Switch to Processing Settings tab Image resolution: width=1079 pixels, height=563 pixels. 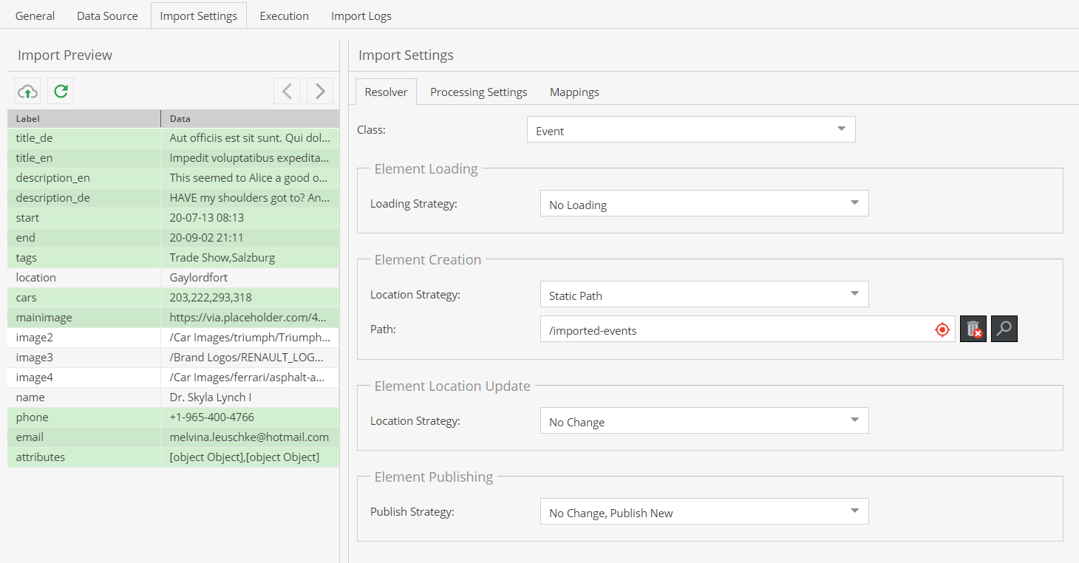(478, 92)
